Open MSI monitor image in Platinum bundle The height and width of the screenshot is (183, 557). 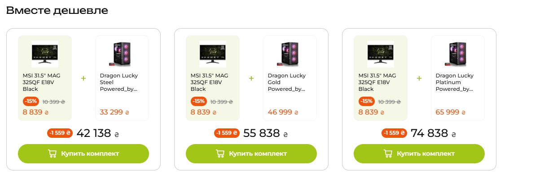point(381,54)
